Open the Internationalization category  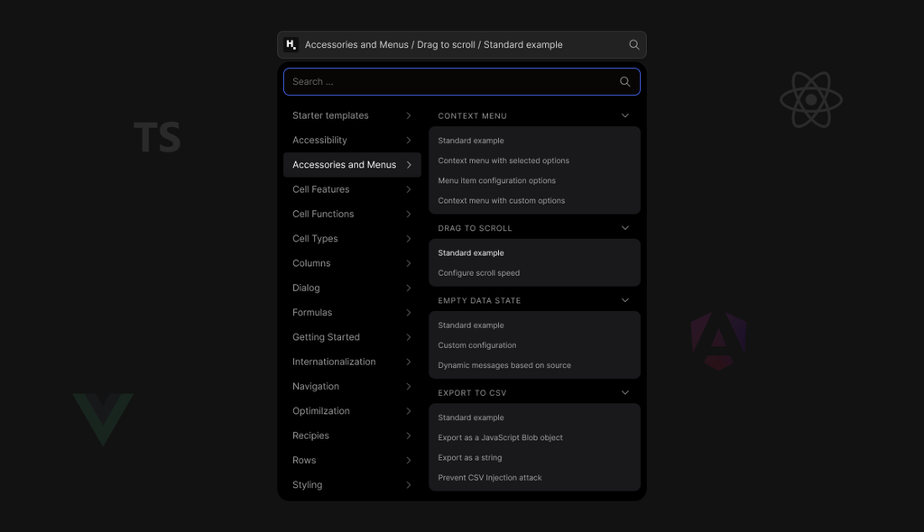[353, 362]
